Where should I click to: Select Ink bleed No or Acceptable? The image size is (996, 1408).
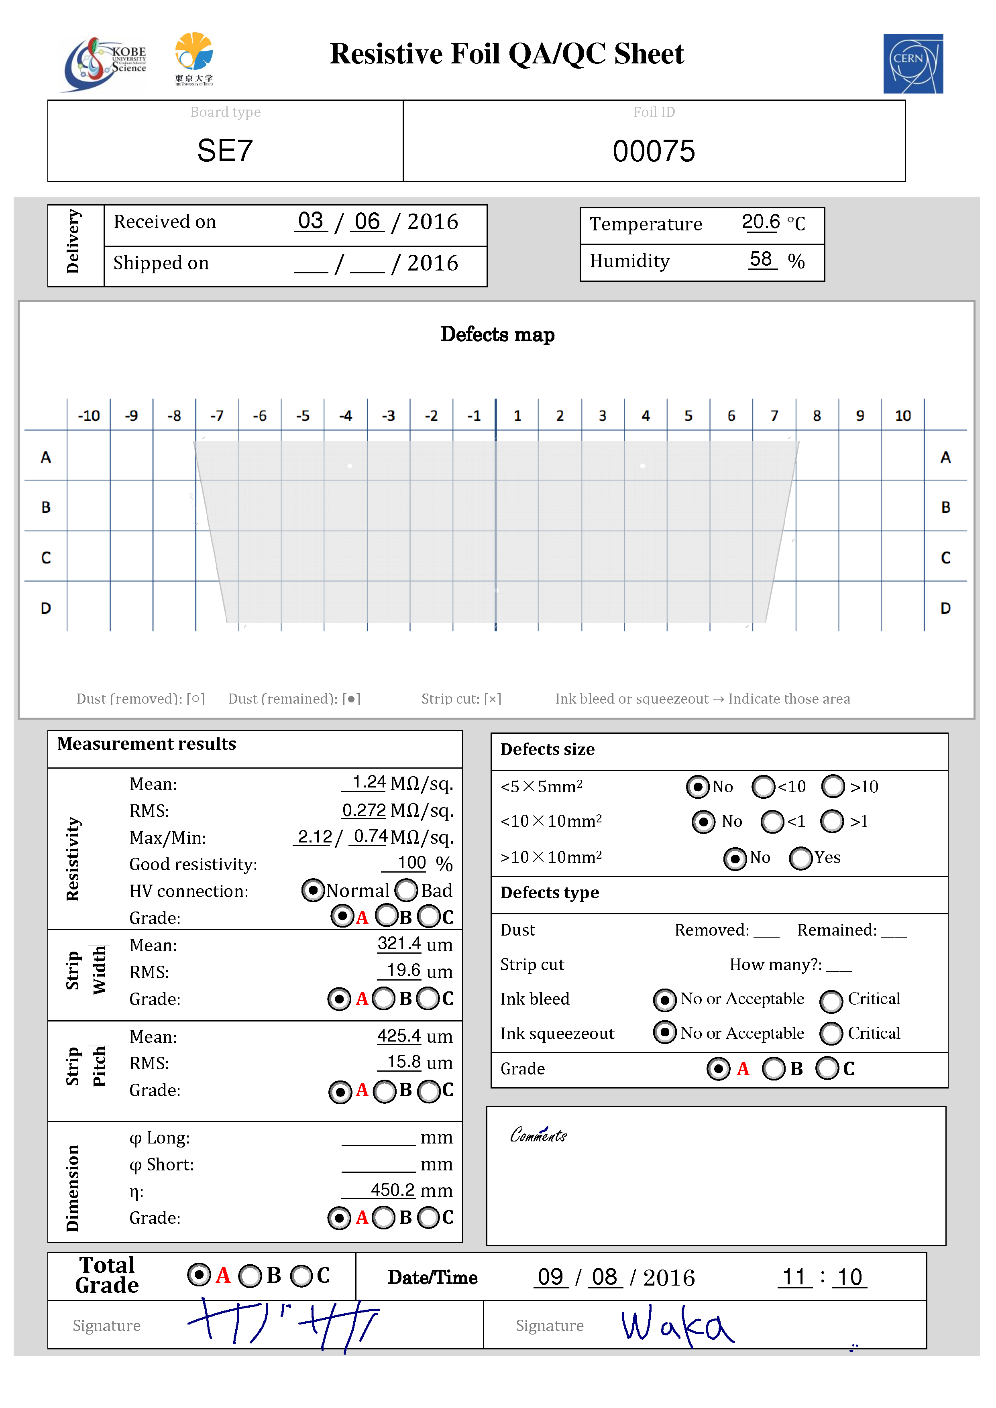(665, 999)
